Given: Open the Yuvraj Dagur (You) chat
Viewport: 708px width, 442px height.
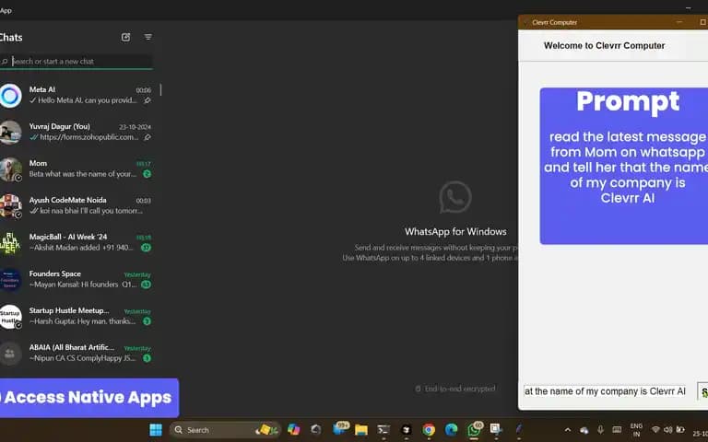Looking at the screenshot, I should [77, 133].
